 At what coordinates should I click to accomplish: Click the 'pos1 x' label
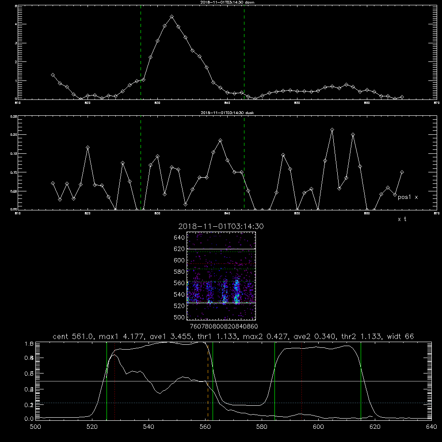tap(408, 197)
